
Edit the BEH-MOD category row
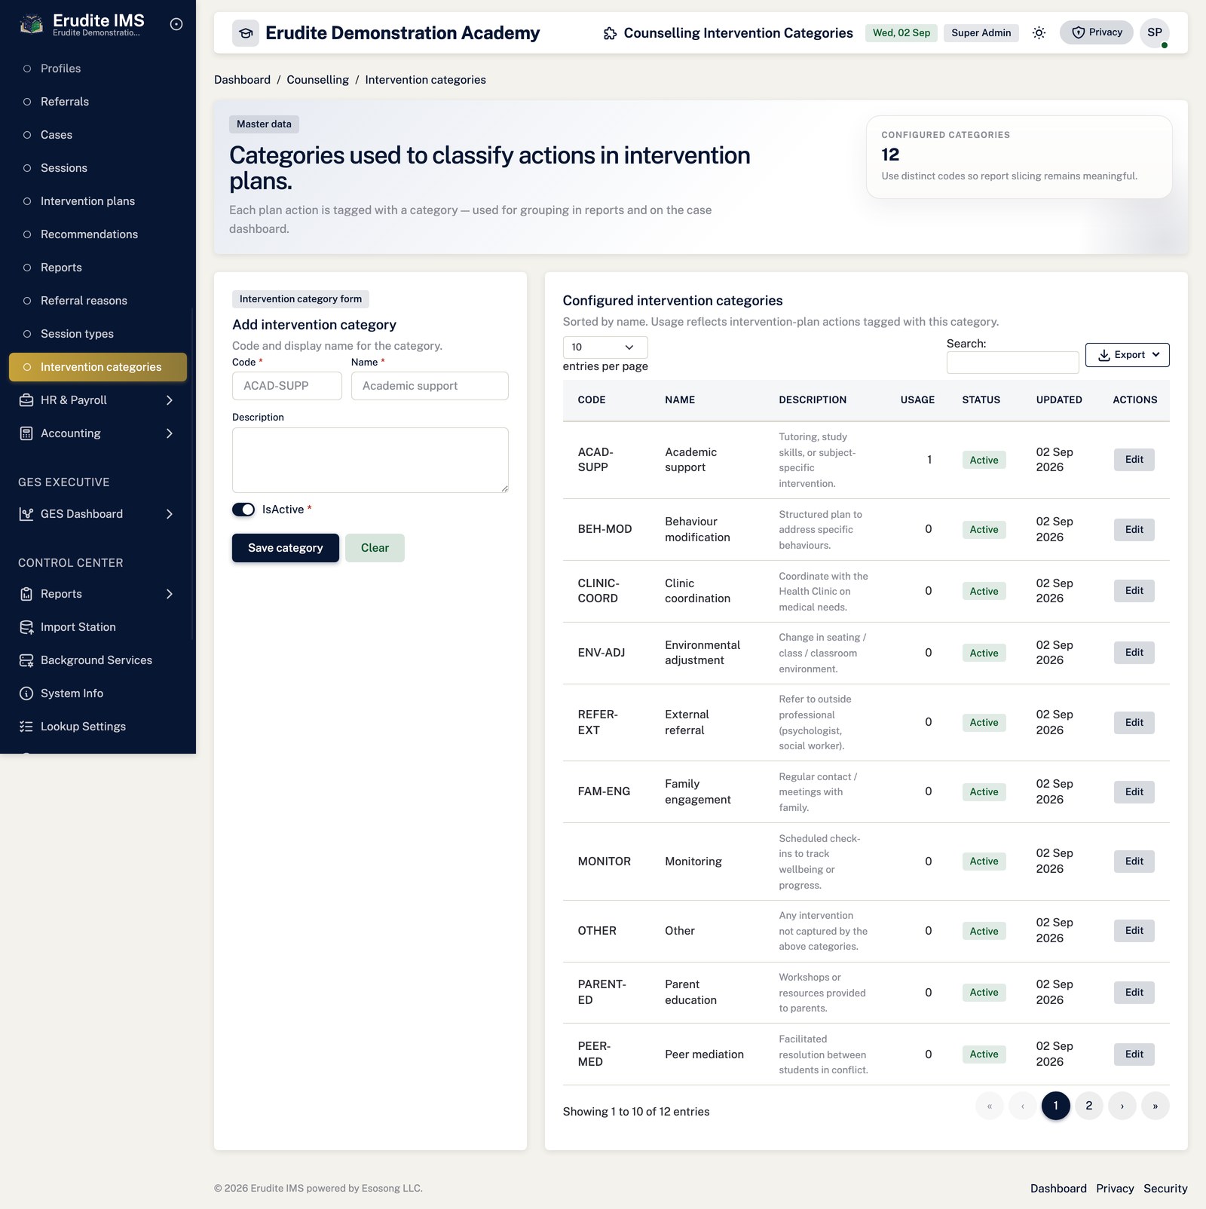point(1134,529)
